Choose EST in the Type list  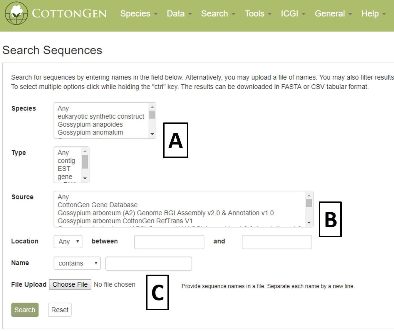64,169
